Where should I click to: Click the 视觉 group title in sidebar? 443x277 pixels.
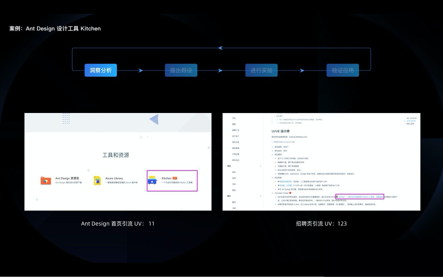pos(229,166)
